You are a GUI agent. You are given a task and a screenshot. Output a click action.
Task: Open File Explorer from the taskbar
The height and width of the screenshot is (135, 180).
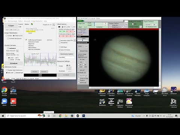click(x=66, y=116)
